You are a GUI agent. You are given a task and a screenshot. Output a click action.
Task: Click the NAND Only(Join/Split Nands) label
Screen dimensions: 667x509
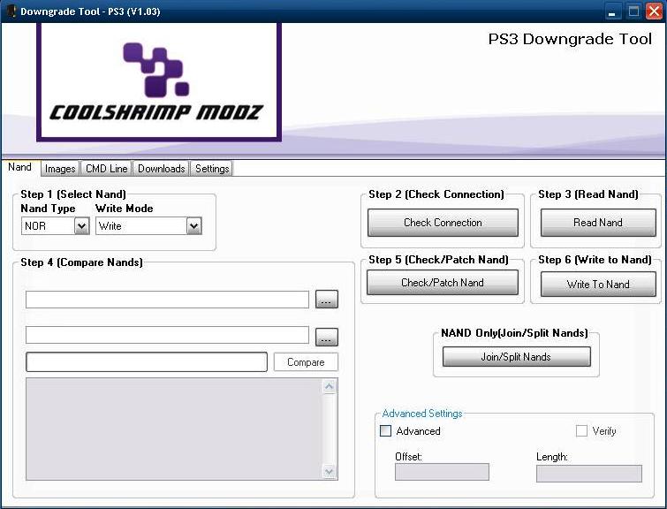click(514, 333)
